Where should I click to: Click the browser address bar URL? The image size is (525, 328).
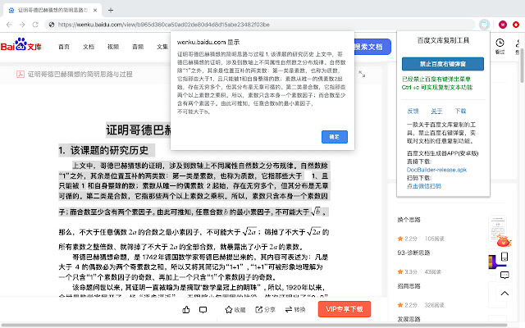(205, 25)
